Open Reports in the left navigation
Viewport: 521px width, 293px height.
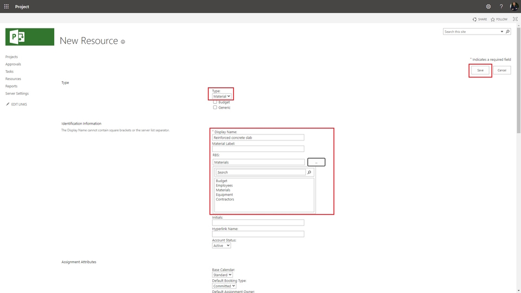pyautogui.click(x=12, y=86)
